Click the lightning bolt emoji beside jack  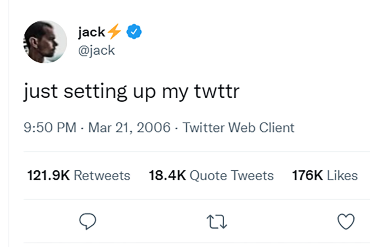(x=114, y=33)
